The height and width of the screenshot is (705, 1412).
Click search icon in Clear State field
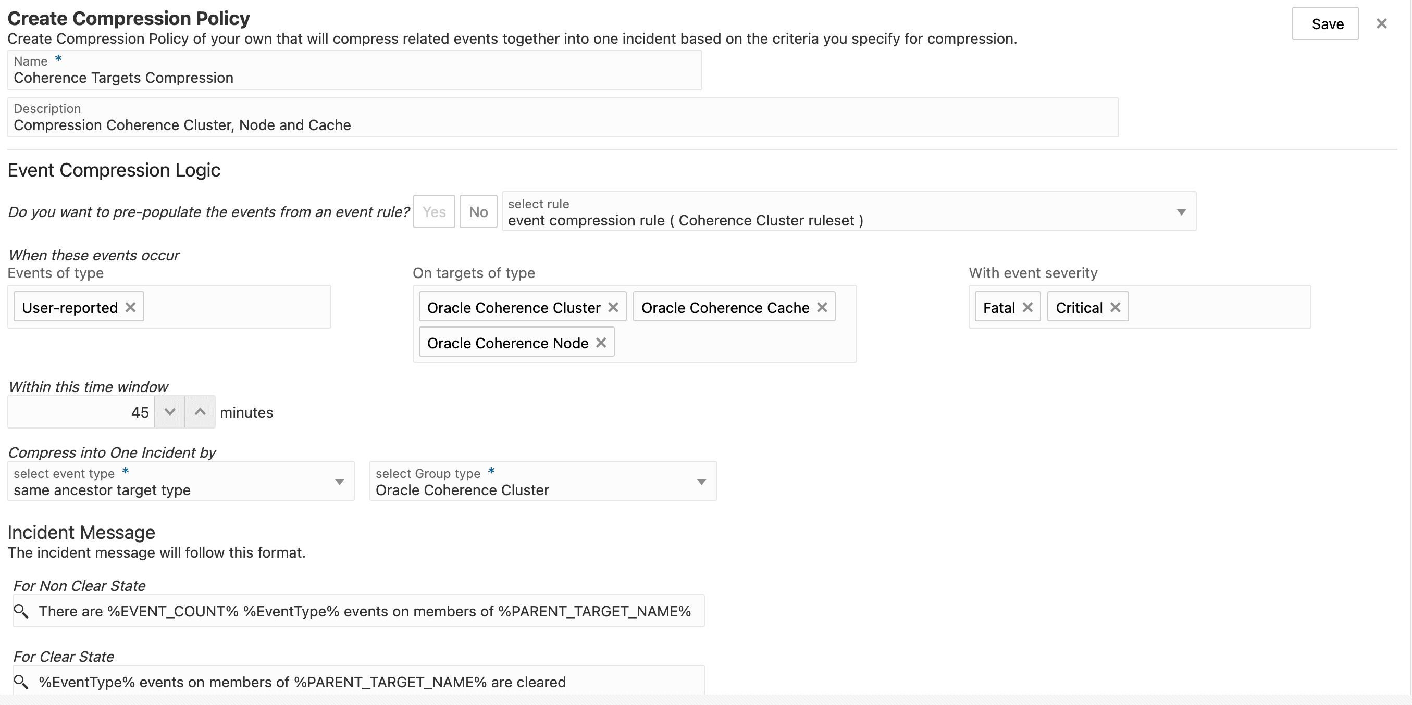[21, 682]
